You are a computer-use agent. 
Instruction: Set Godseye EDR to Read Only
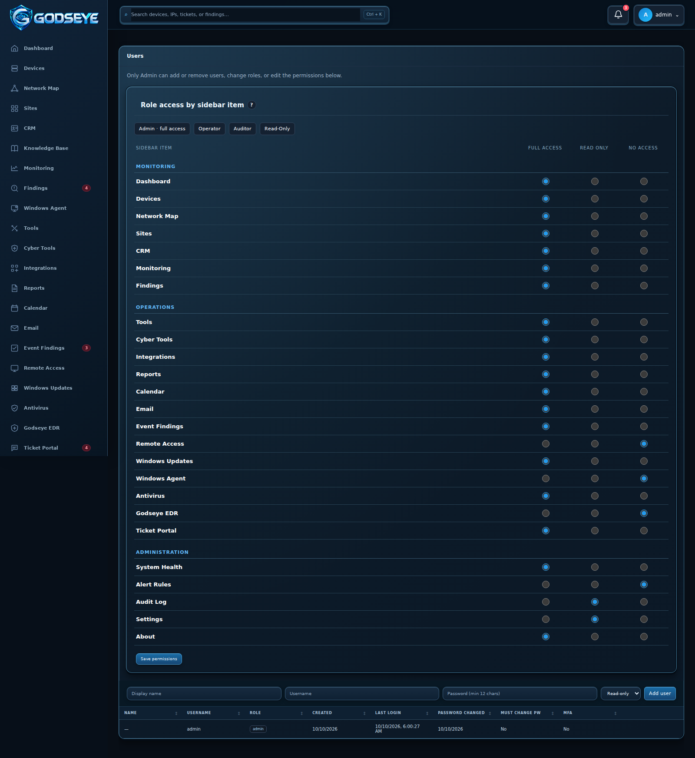pos(595,513)
